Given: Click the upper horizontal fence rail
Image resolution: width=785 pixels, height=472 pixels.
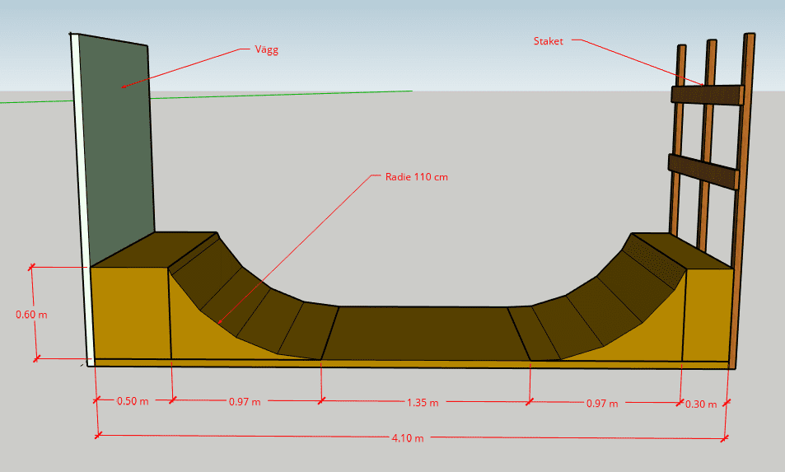Looking at the screenshot, I should tap(707, 96).
